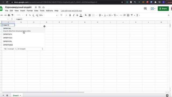
Task: Format as percent
Action: tap(30, 15)
